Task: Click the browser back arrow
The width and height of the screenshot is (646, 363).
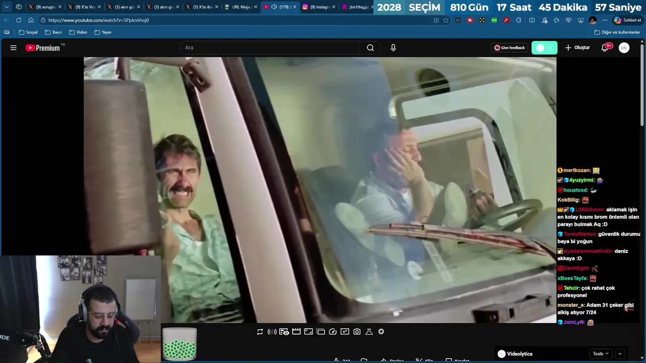Action: pos(7,20)
